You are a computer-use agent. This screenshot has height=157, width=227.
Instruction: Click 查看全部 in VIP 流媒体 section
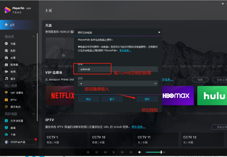(220, 80)
